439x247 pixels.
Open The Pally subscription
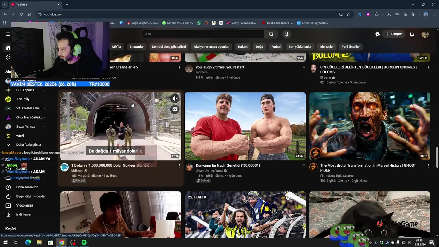(23, 99)
